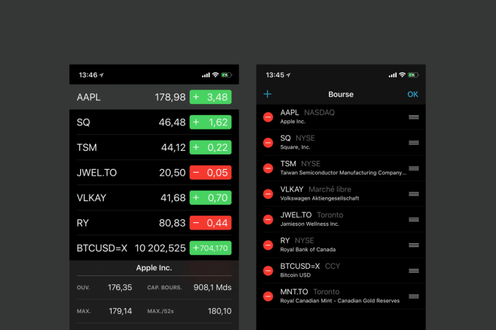Image resolution: width=496 pixels, height=330 pixels.
Task: Tap Square, Inc. name in Bourse list
Action: pyautogui.click(x=295, y=147)
